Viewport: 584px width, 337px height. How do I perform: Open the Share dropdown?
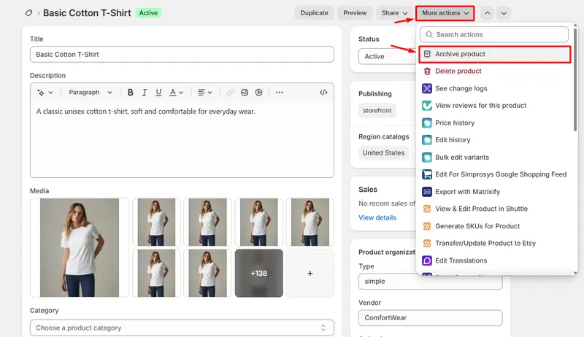(394, 13)
